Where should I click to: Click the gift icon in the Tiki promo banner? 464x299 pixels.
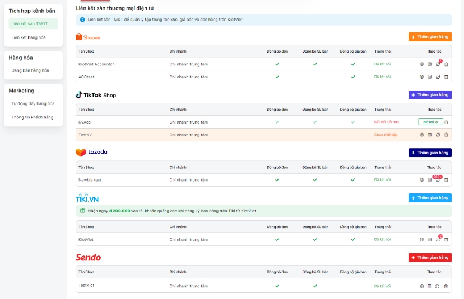click(x=82, y=211)
